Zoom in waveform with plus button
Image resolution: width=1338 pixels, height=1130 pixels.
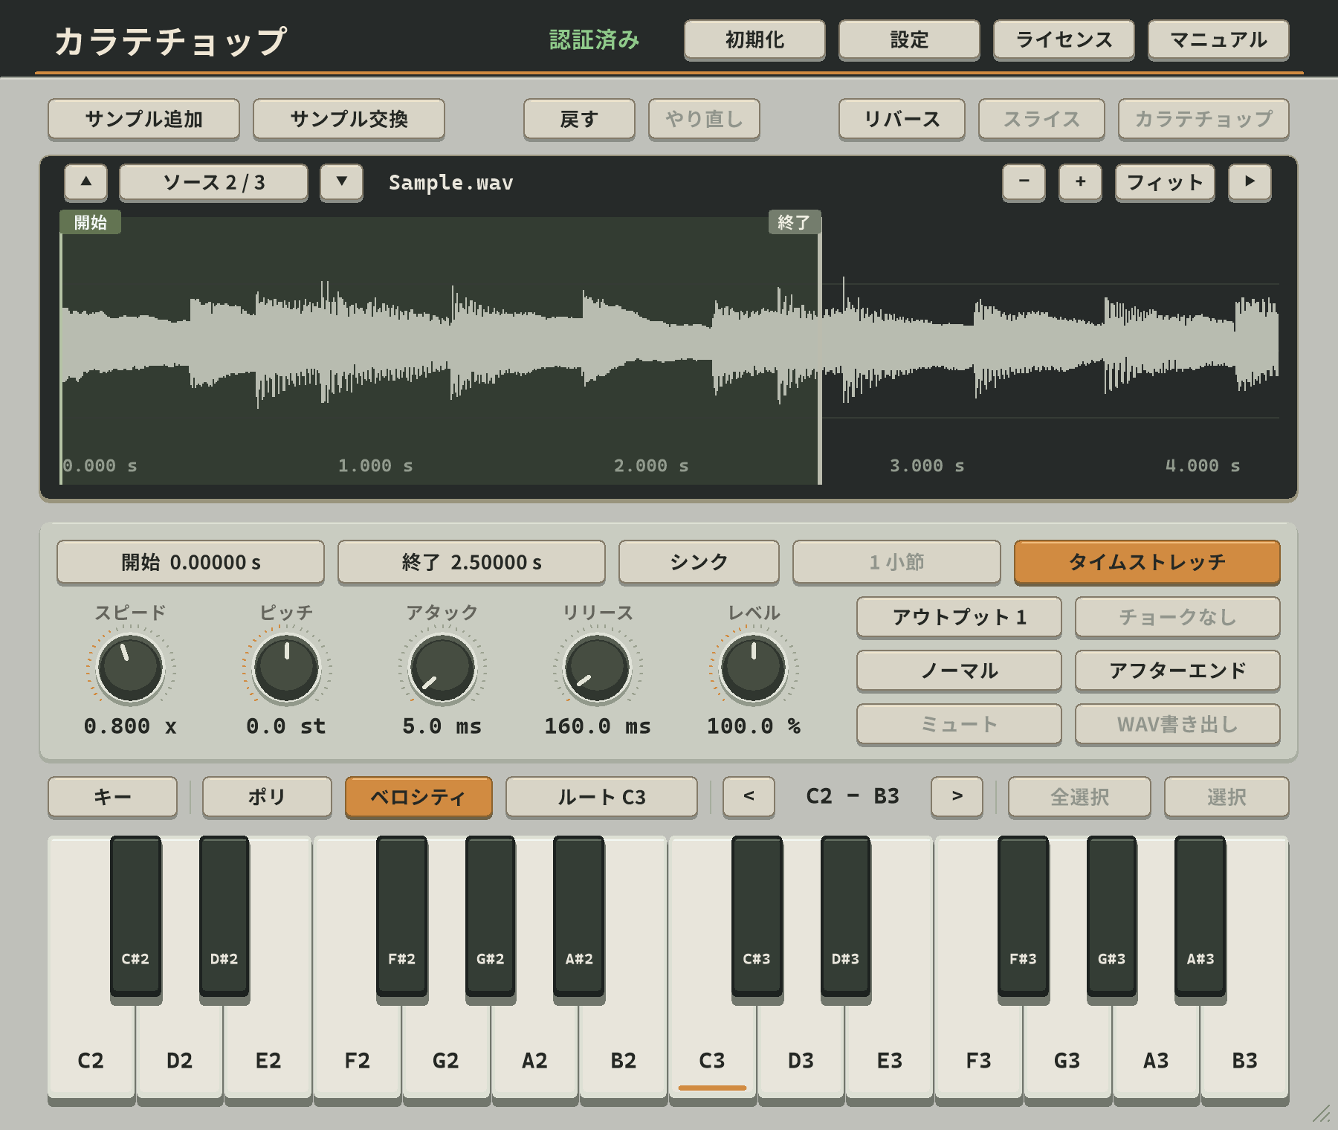1080,182
